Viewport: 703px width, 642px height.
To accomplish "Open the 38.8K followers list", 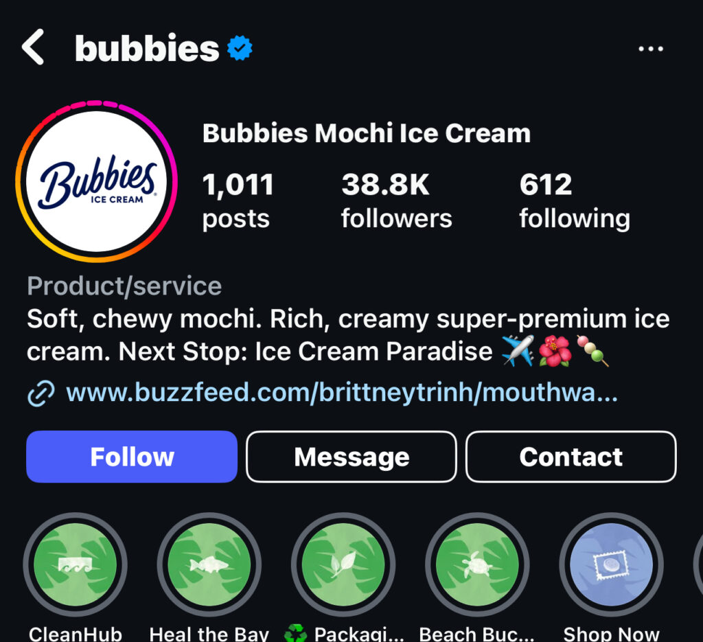I will pyautogui.click(x=396, y=201).
